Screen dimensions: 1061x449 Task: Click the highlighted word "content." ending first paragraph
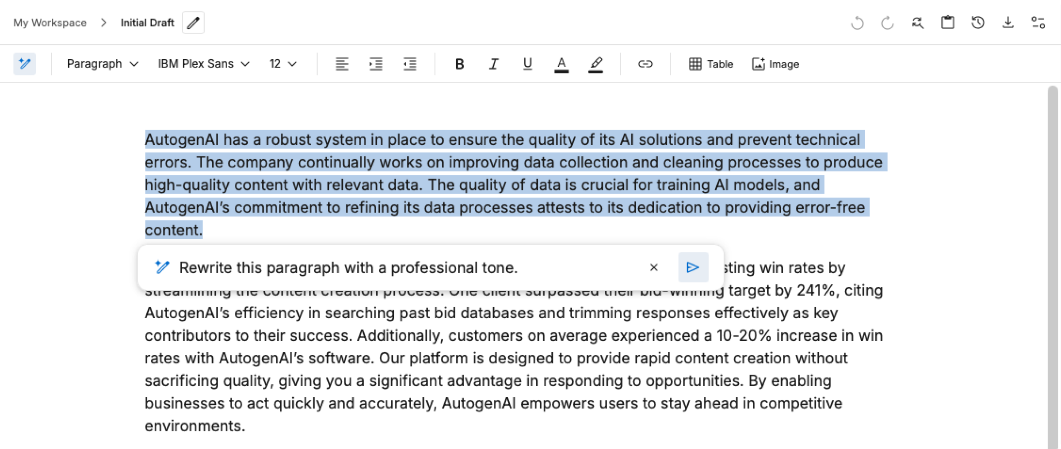tap(174, 230)
